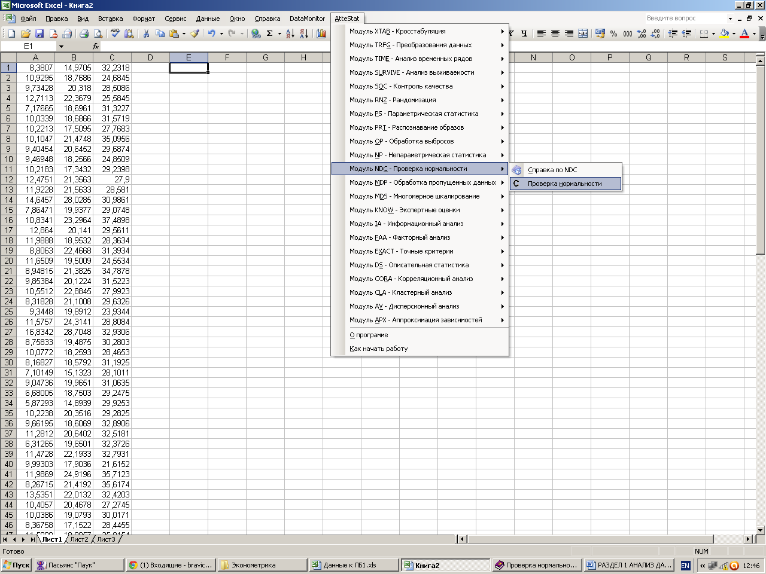Open Print Preview from toolbar

(98, 33)
